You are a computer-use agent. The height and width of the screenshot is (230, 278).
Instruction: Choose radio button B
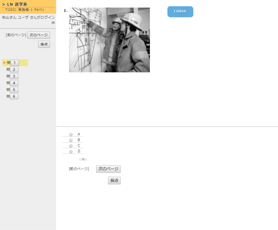tap(71, 140)
